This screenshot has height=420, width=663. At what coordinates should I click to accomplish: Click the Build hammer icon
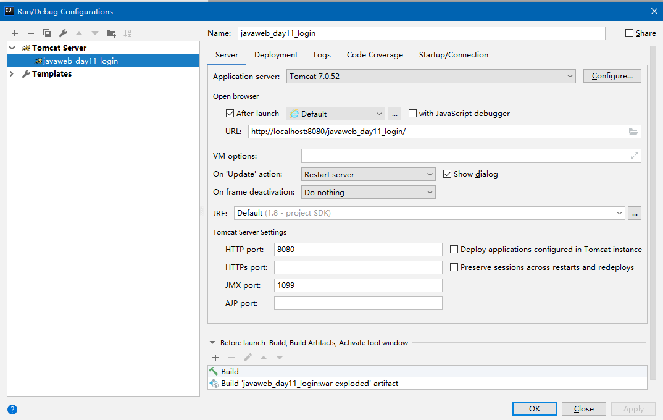pos(214,371)
